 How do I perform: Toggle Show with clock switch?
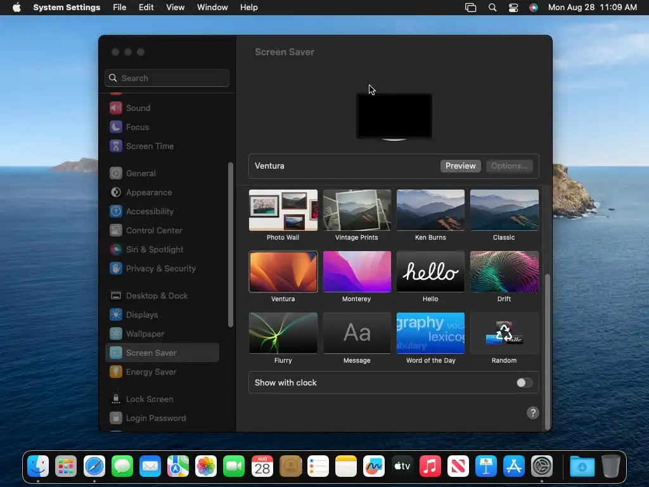tap(524, 383)
